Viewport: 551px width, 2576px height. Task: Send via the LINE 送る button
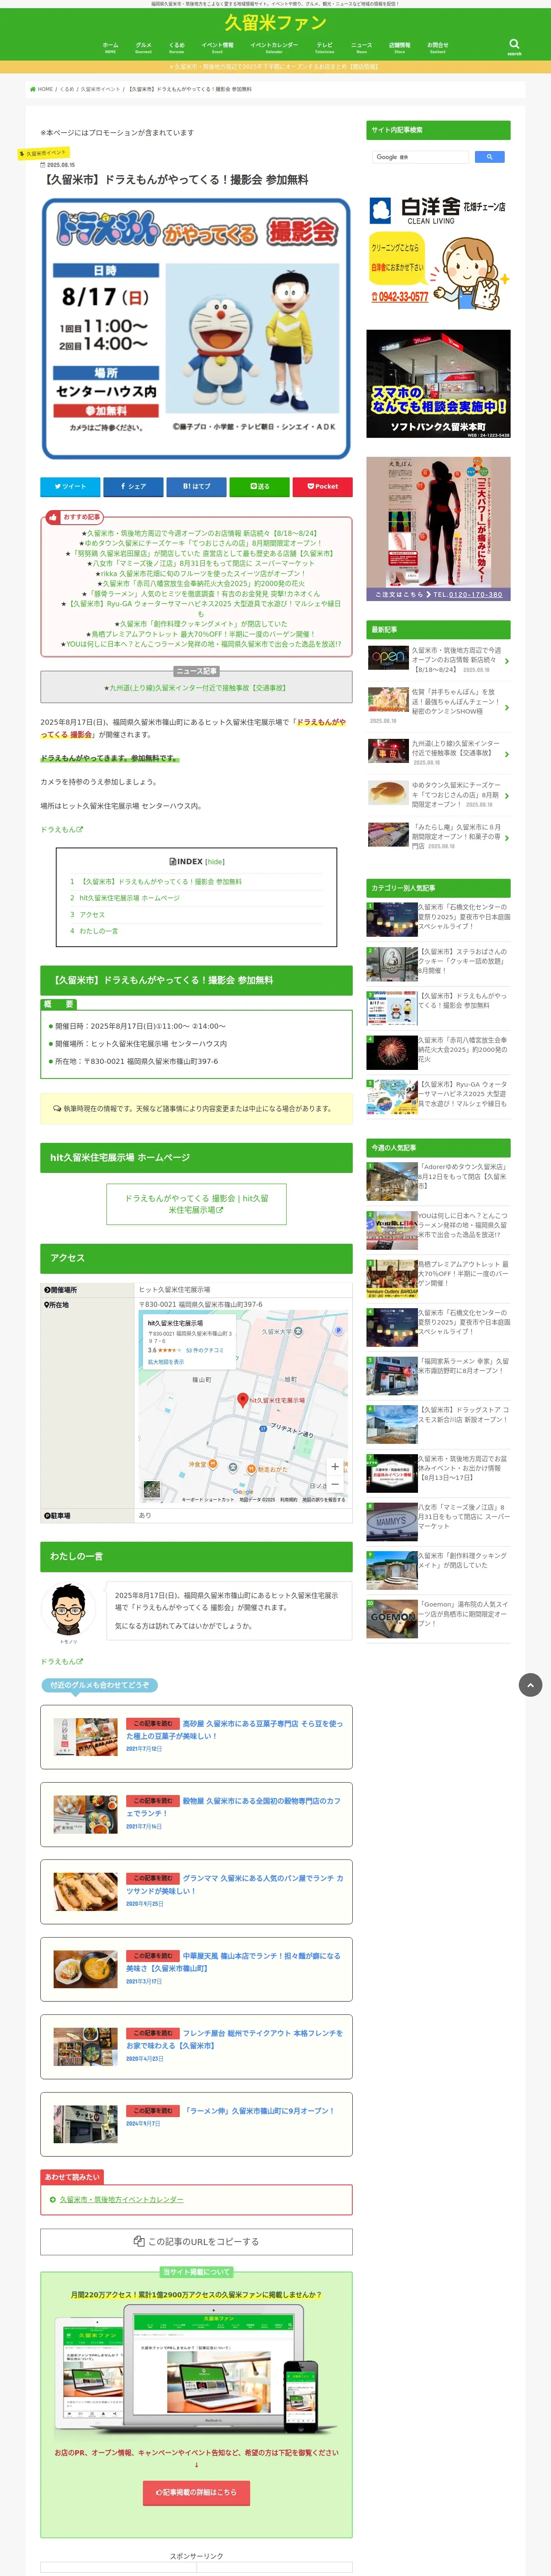[x=259, y=486]
